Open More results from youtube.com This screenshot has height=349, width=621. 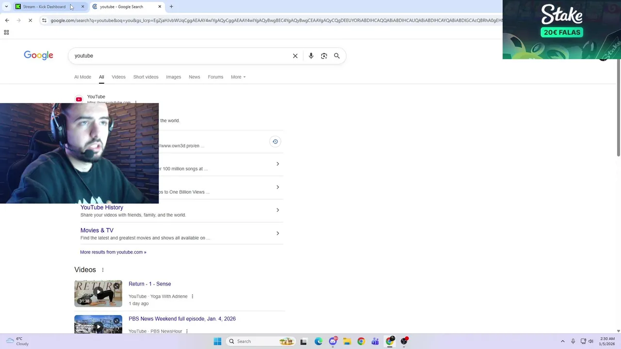point(113,252)
